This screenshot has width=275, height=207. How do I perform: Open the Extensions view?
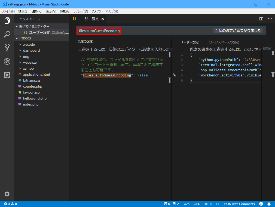pos(7,75)
